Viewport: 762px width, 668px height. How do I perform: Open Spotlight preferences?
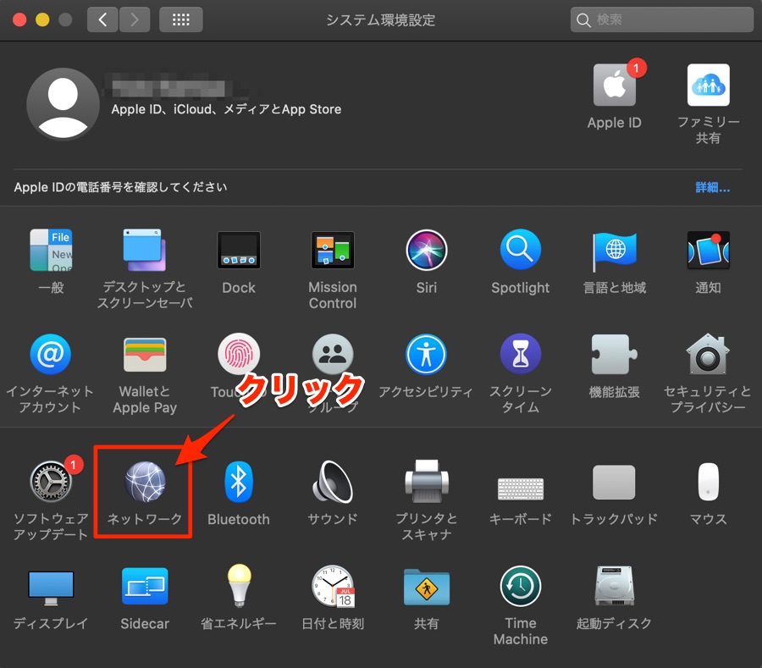[521, 251]
